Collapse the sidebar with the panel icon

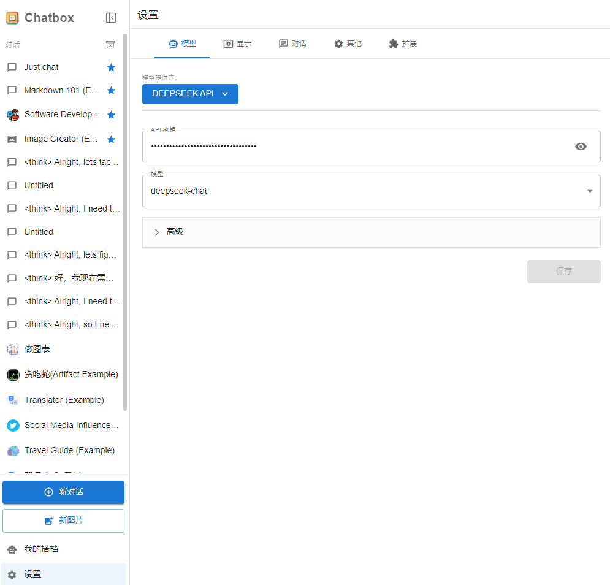[x=111, y=18]
